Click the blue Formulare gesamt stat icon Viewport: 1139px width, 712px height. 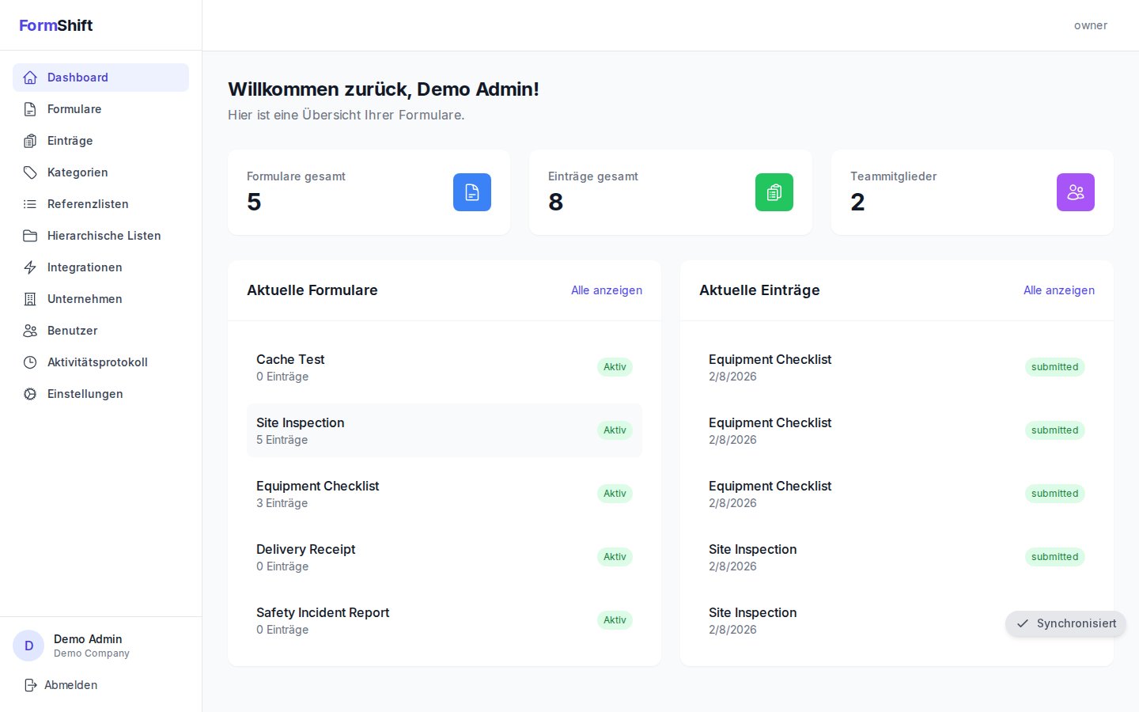472,192
